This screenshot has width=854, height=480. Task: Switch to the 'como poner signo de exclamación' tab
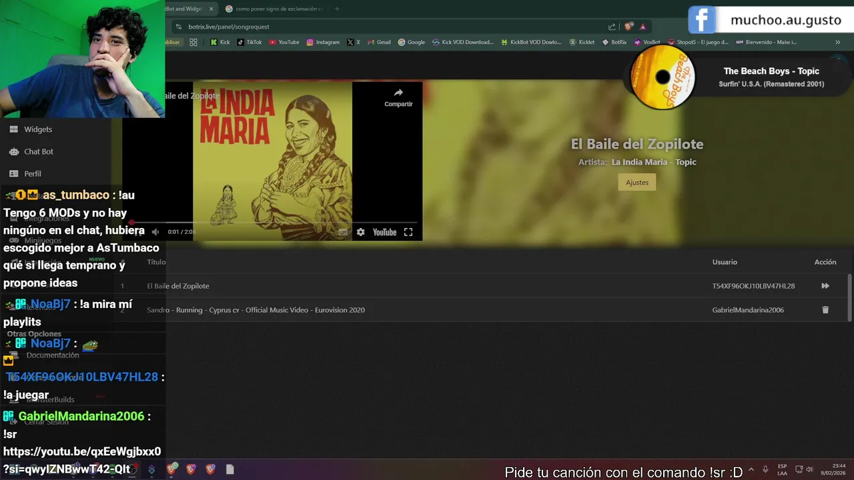click(x=274, y=9)
